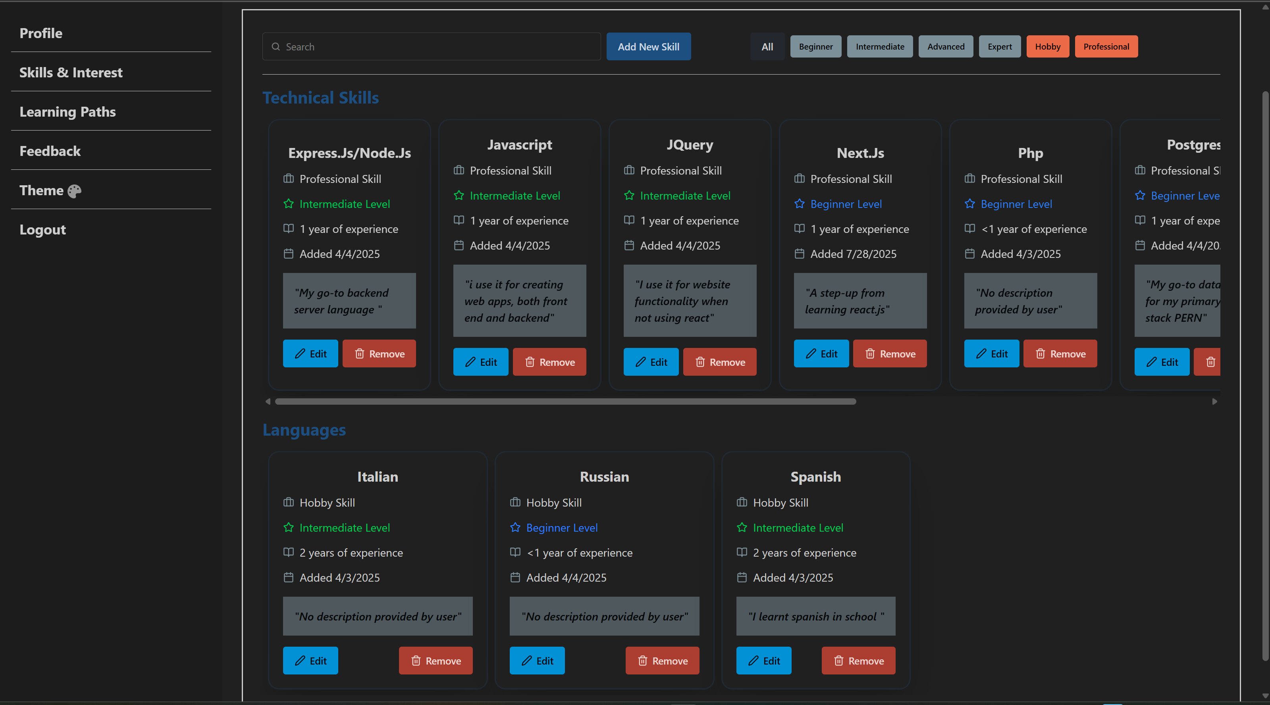Click the star icon beside Next.Js Beginner Level
The height and width of the screenshot is (705, 1270).
799,204
